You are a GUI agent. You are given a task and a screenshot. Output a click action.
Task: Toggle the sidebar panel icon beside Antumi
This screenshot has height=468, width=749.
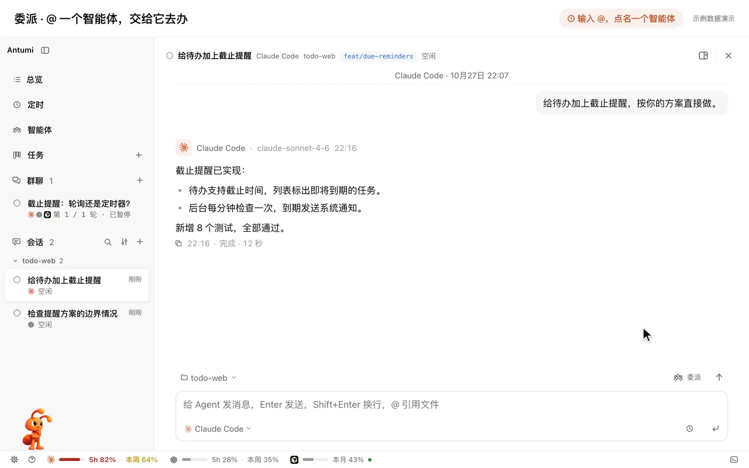click(45, 50)
